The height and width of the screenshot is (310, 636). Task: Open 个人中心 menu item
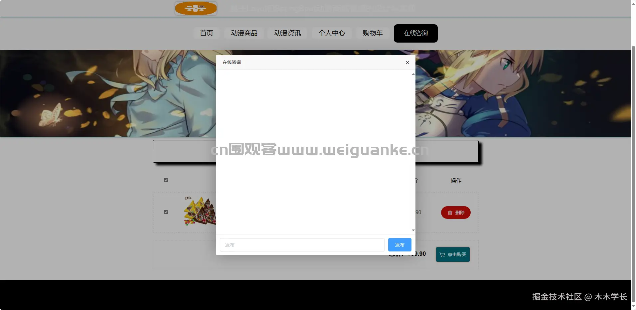click(x=332, y=33)
